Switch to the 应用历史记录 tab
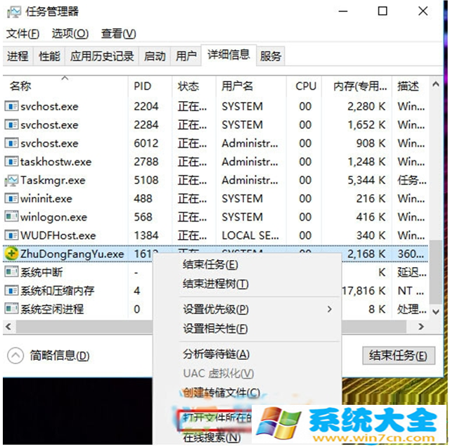 coord(102,56)
